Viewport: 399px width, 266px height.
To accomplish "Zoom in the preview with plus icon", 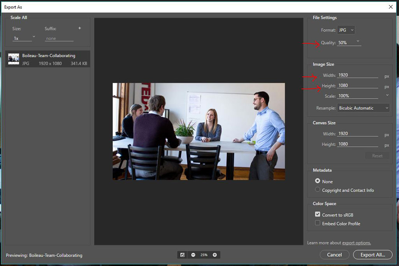I will point(215,255).
